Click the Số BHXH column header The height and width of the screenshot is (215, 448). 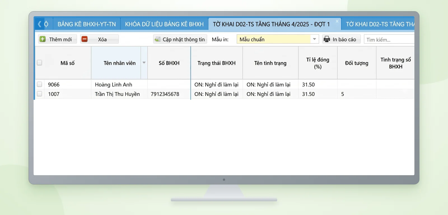pyautogui.click(x=169, y=63)
